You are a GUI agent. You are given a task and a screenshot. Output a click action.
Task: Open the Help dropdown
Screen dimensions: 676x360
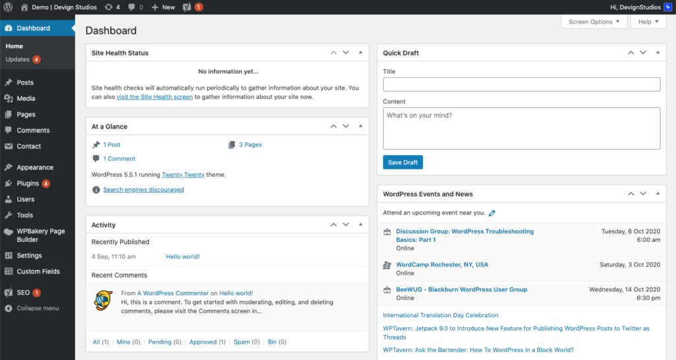pyautogui.click(x=648, y=22)
